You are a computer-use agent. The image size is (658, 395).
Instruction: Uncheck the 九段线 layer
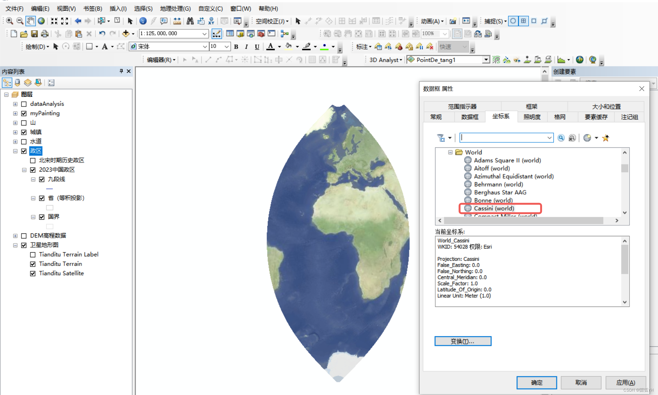coord(42,179)
